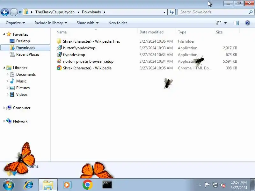
Task: Select the Shrek (character) - Wikipedia Chrome file icon
Action: [x=59, y=68]
